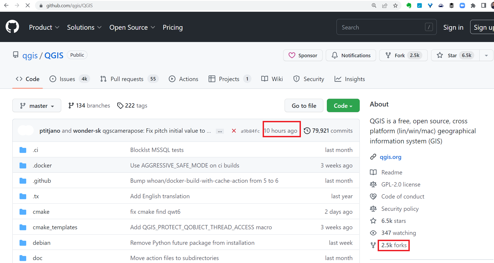
Task: Stop page loading with the X icon
Action: pyautogui.click(x=28, y=5)
